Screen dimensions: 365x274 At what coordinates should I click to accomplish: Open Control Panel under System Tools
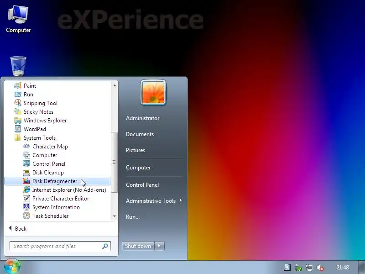click(x=57, y=164)
